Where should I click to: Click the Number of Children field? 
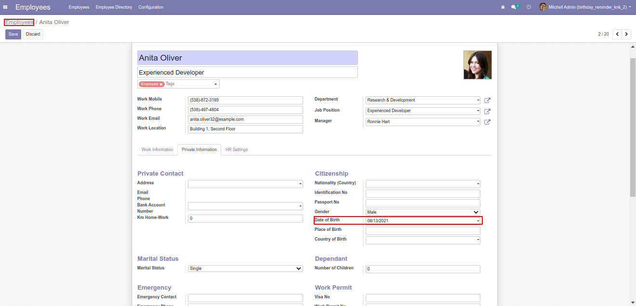pos(423,269)
